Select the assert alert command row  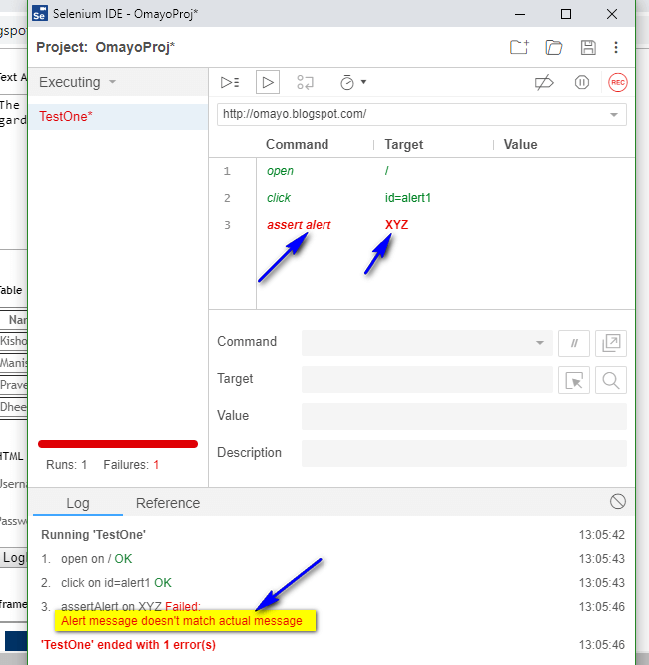tap(422, 225)
